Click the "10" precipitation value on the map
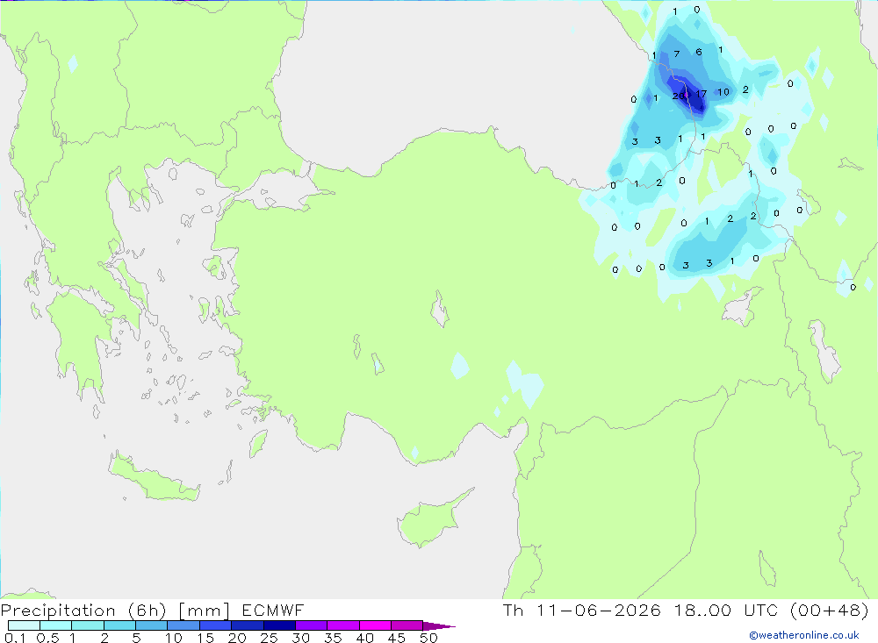Screen dimensions: 878x643 pyautogui.click(x=723, y=92)
